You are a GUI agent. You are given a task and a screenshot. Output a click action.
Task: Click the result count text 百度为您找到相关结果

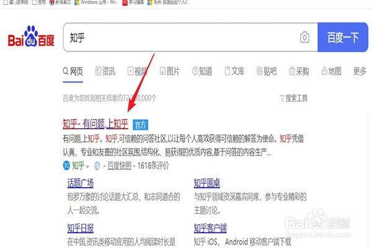pos(110,98)
